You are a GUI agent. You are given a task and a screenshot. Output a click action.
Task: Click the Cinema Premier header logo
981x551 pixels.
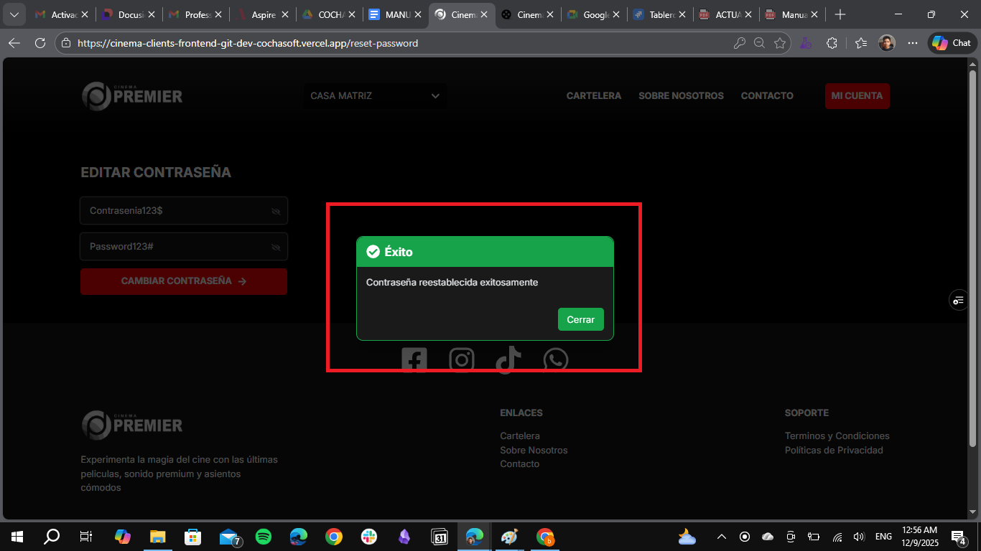132,96
